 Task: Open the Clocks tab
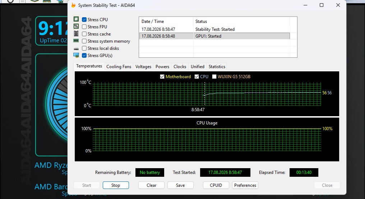coord(180,67)
